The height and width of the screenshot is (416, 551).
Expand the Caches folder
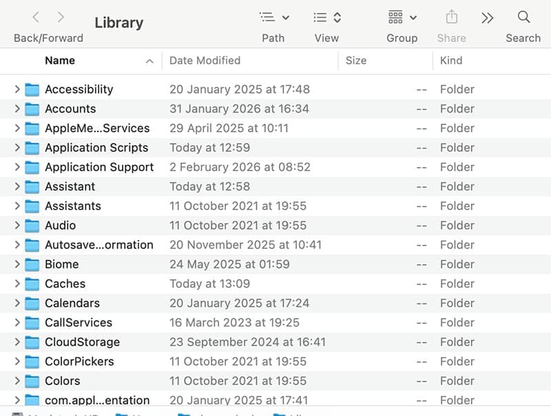click(17, 284)
